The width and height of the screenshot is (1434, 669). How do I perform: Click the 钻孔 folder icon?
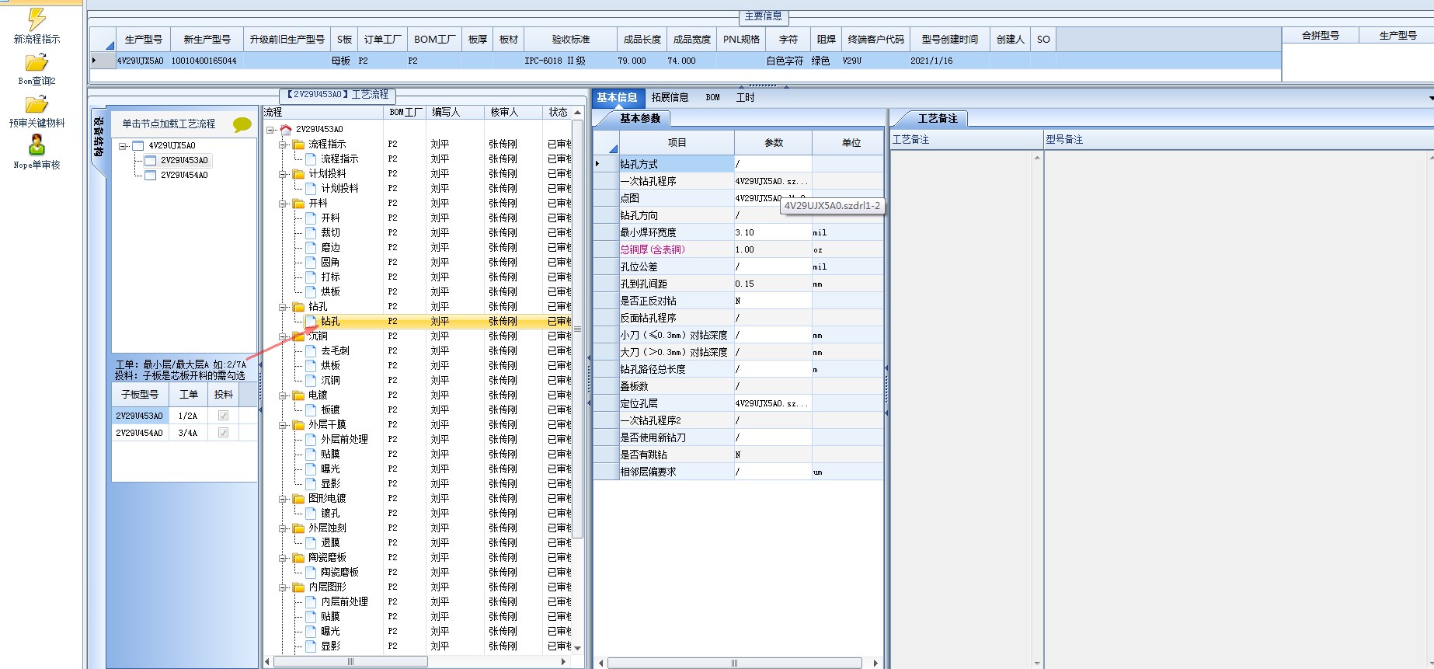coord(298,306)
